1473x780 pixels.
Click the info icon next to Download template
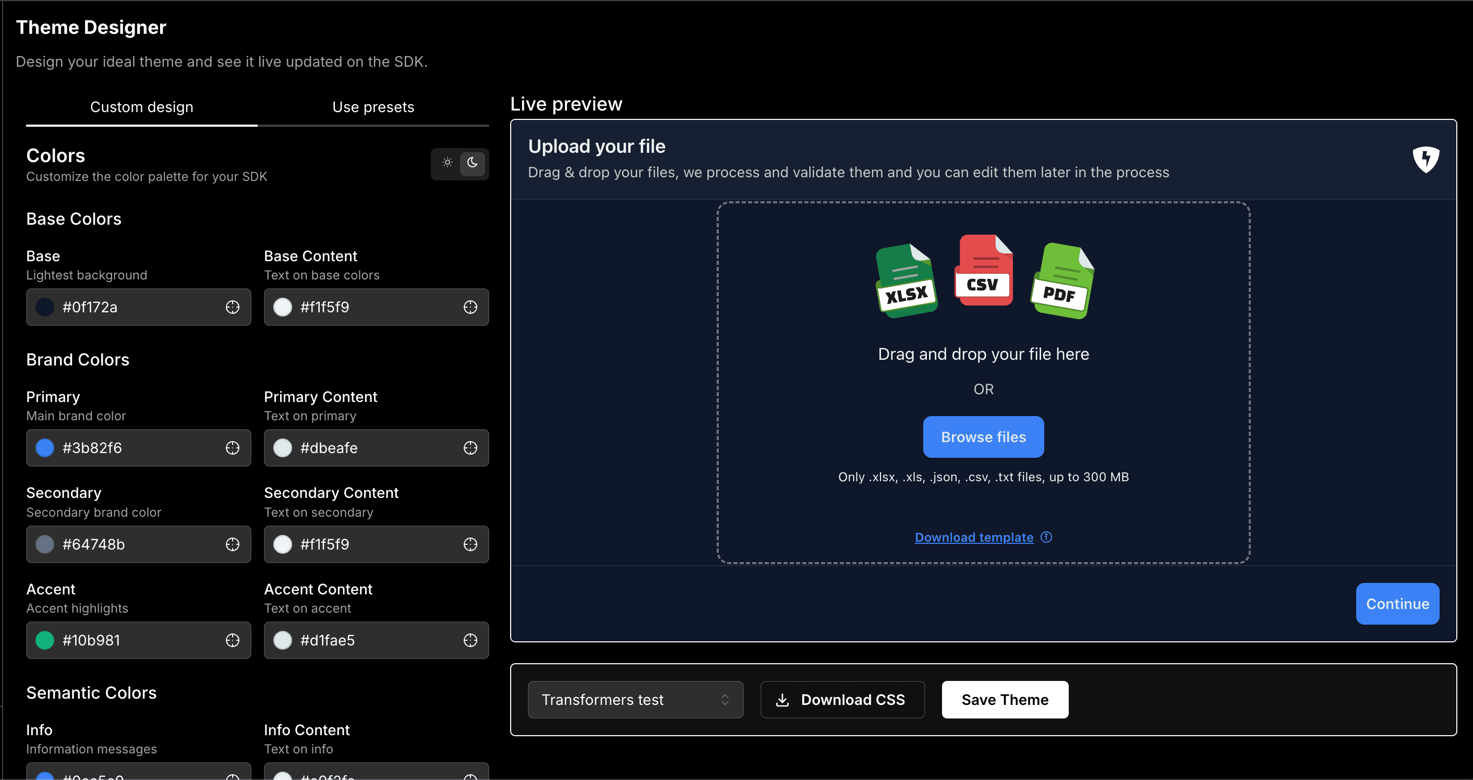1046,537
